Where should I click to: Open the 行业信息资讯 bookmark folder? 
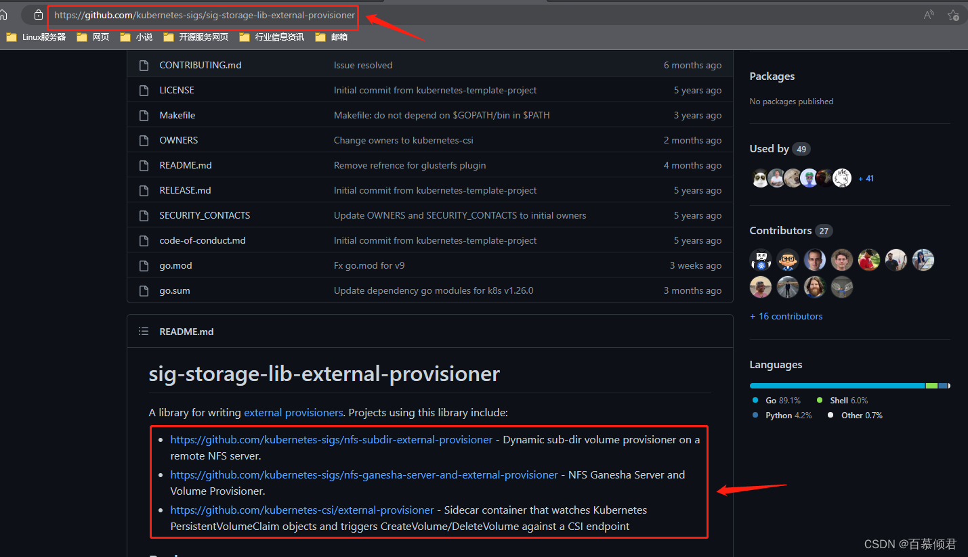272,37
